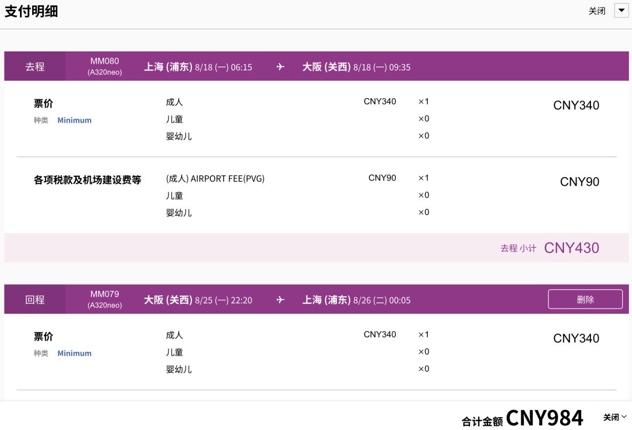
Task: Click the MM080 flight number in the purple banner
Action: pos(104,61)
